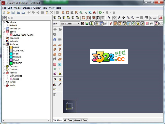This screenshot has width=165, height=124.
Task: Save the current model
Action: point(13,12)
